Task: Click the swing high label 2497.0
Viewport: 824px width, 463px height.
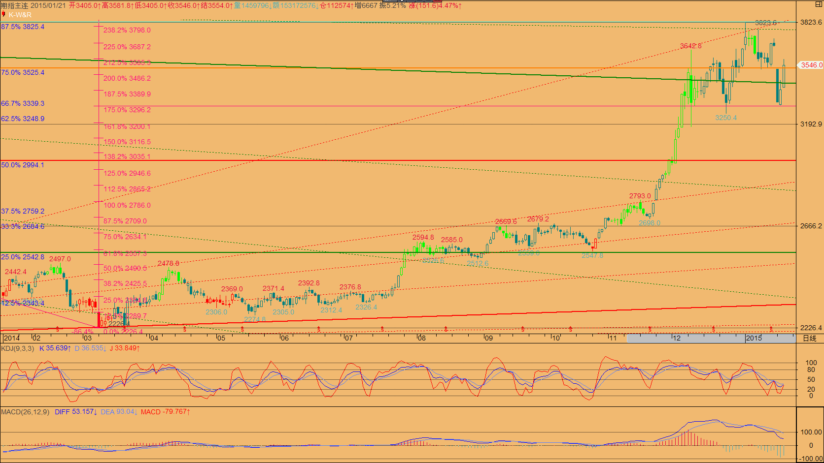Action: click(60, 259)
